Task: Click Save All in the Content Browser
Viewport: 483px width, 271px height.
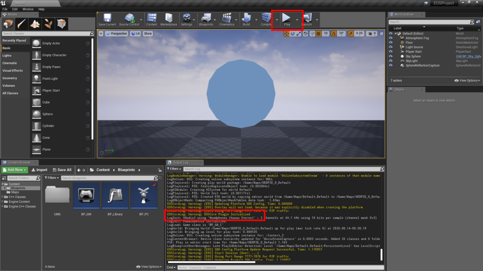Action: click(x=62, y=170)
